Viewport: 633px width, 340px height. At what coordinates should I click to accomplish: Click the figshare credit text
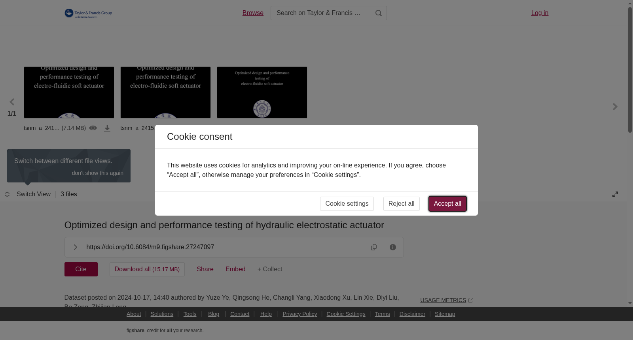[x=165, y=331]
